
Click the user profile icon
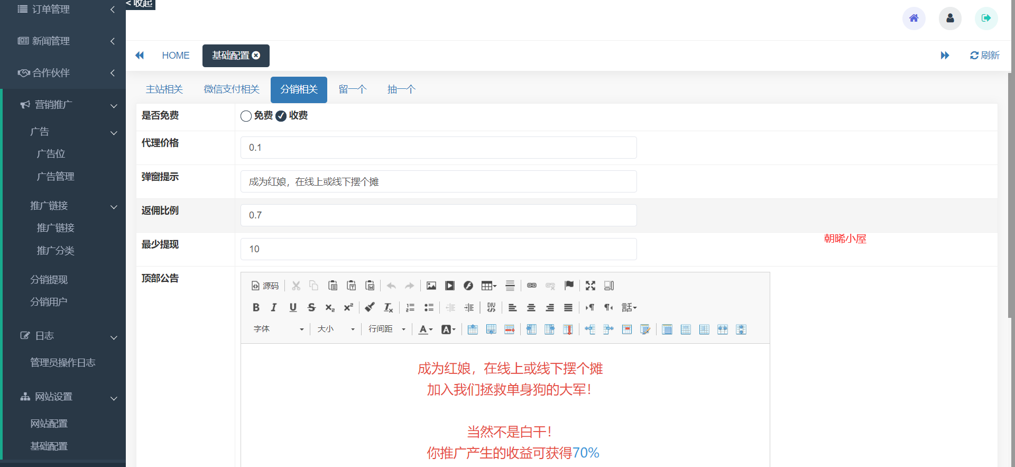pyautogui.click(x=950, y=19)
